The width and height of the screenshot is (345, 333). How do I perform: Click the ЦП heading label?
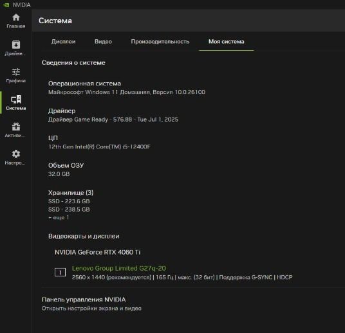[53, 138]
